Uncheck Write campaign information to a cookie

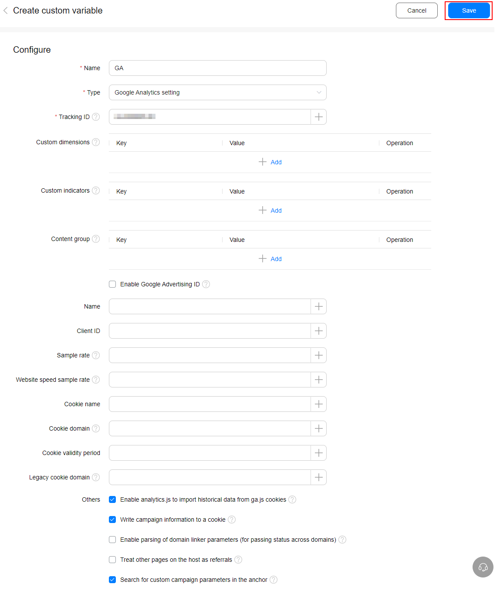tap(112, 520)
